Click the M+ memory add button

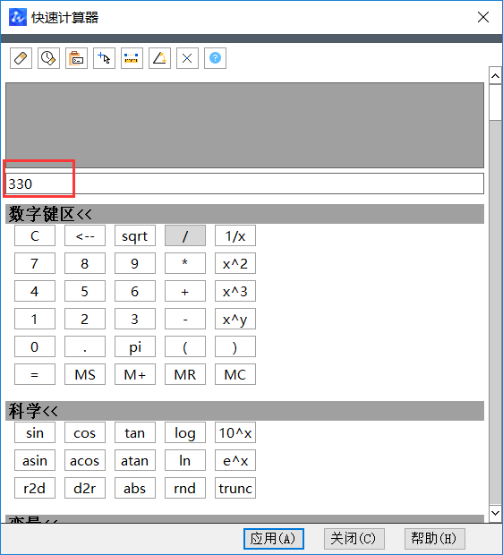[x=135, y=374]
